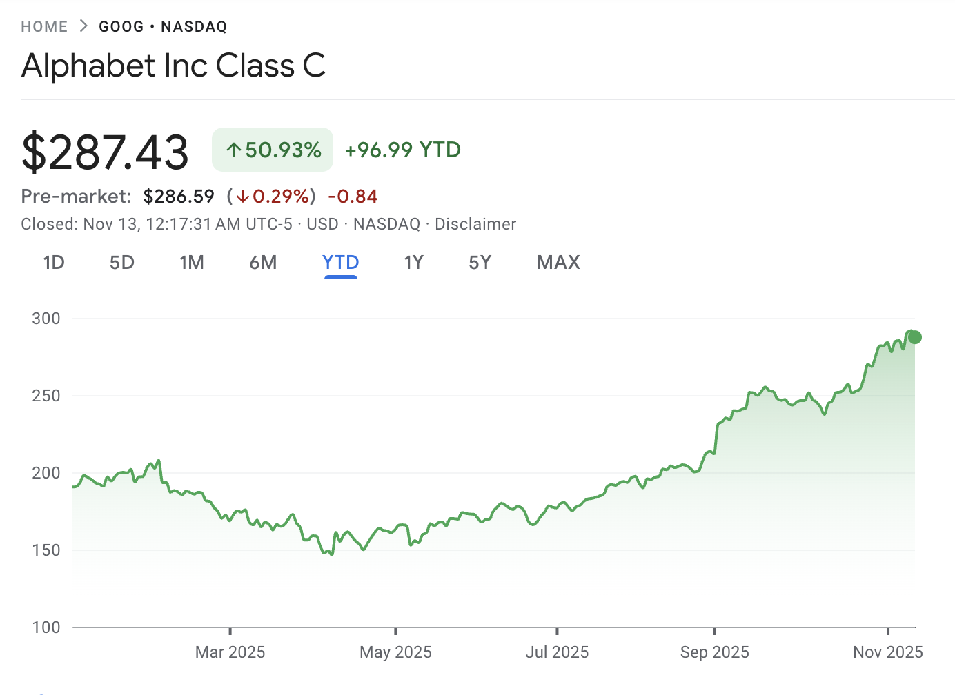Viewport: 955px width, 695px height.
Task: Navigate back using the HOME link
Action: coord(44,26)
